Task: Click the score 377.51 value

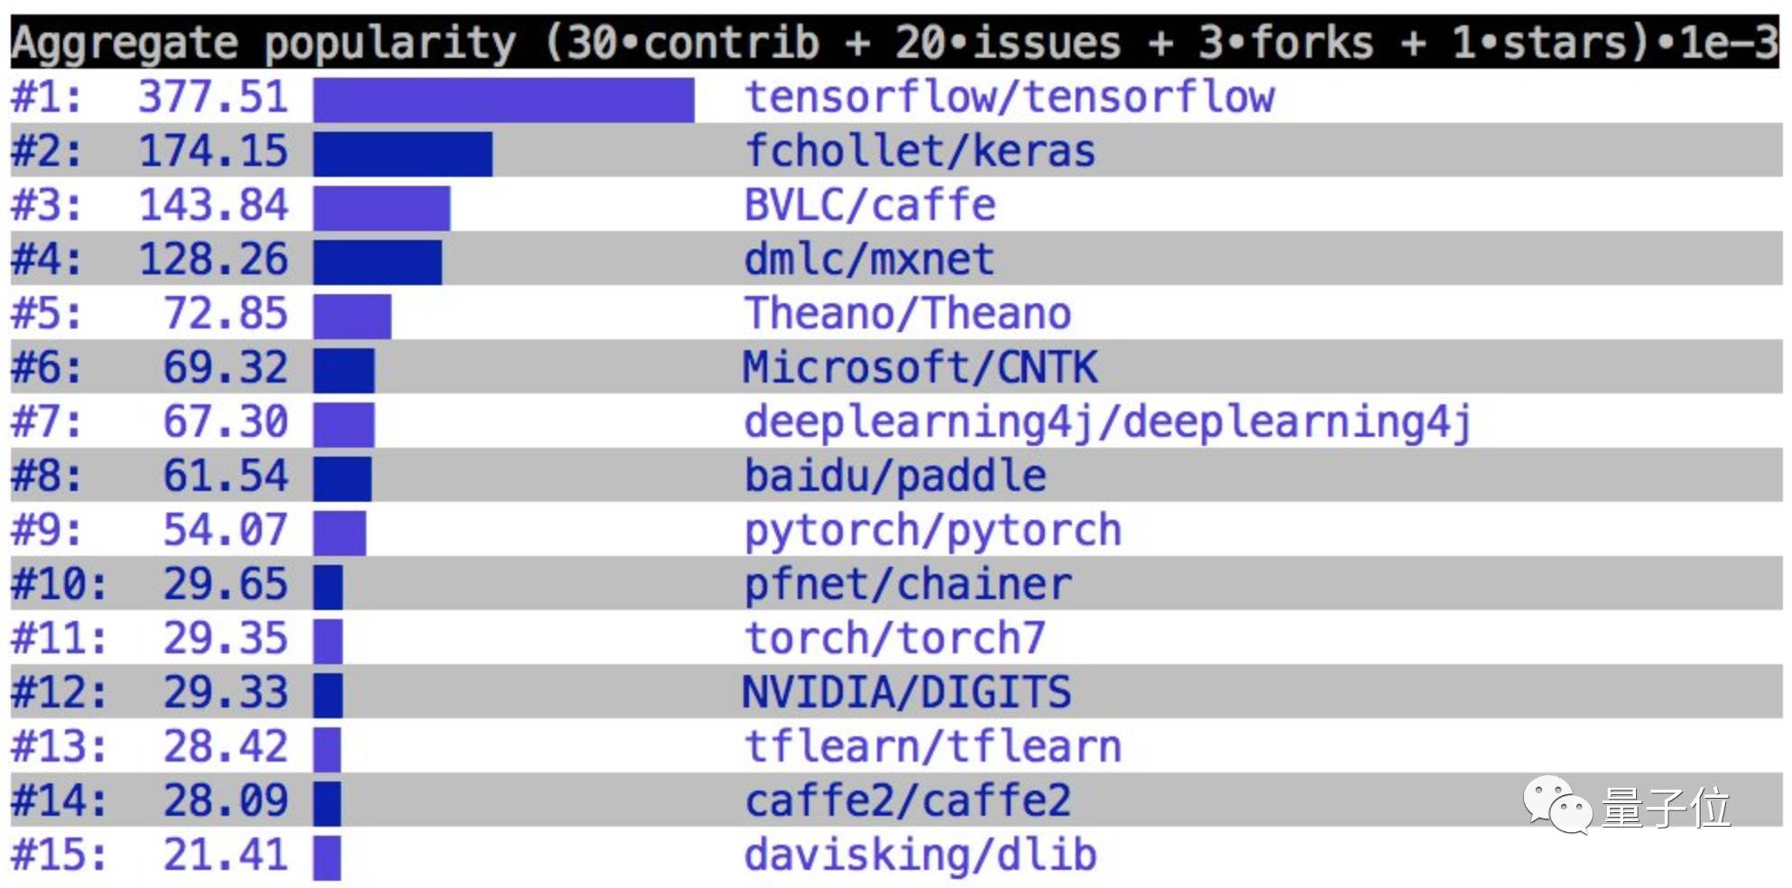Action: 213,97
